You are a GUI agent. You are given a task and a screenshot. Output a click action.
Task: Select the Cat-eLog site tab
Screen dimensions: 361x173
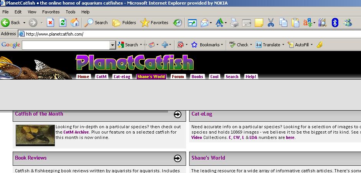[122, 77]
